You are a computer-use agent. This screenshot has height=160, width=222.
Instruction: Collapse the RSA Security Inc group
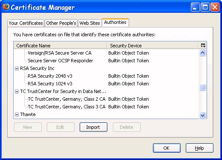click(17, 69)
